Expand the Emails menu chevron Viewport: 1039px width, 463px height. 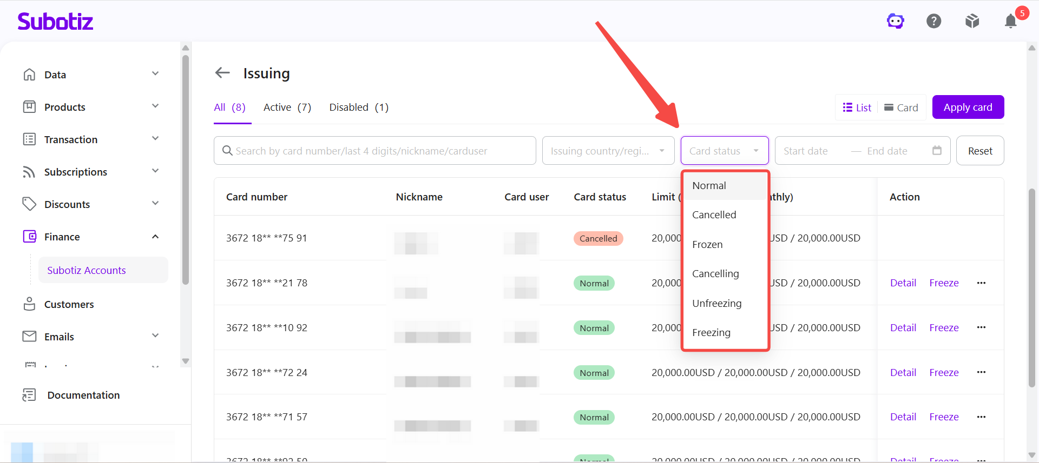coord(155,335)
